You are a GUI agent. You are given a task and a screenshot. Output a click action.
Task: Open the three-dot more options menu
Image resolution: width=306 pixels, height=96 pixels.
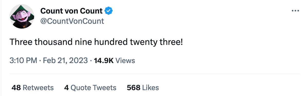coord(295,11)
